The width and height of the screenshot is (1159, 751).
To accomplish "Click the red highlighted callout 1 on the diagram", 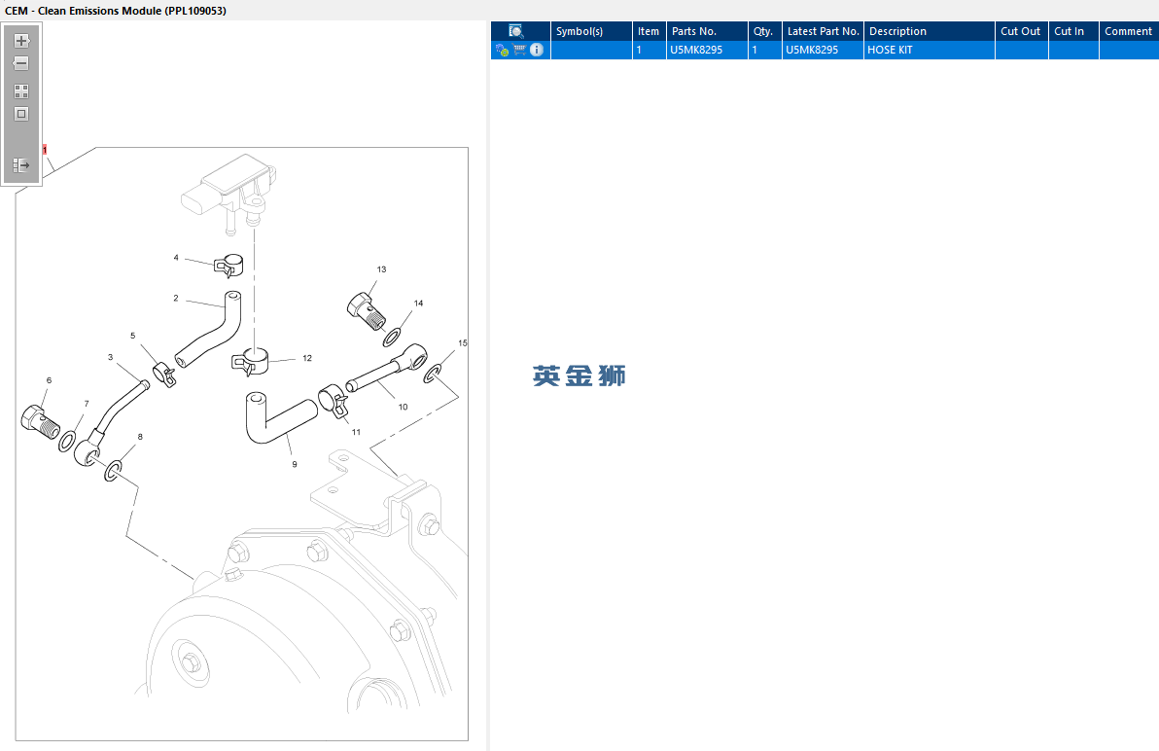I will [45, 149].
